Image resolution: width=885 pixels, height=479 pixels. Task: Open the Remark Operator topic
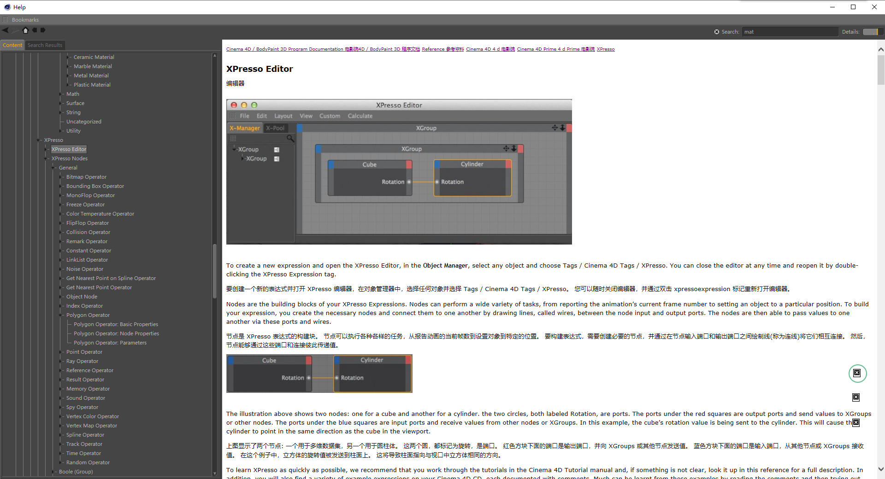coord(87,241)
